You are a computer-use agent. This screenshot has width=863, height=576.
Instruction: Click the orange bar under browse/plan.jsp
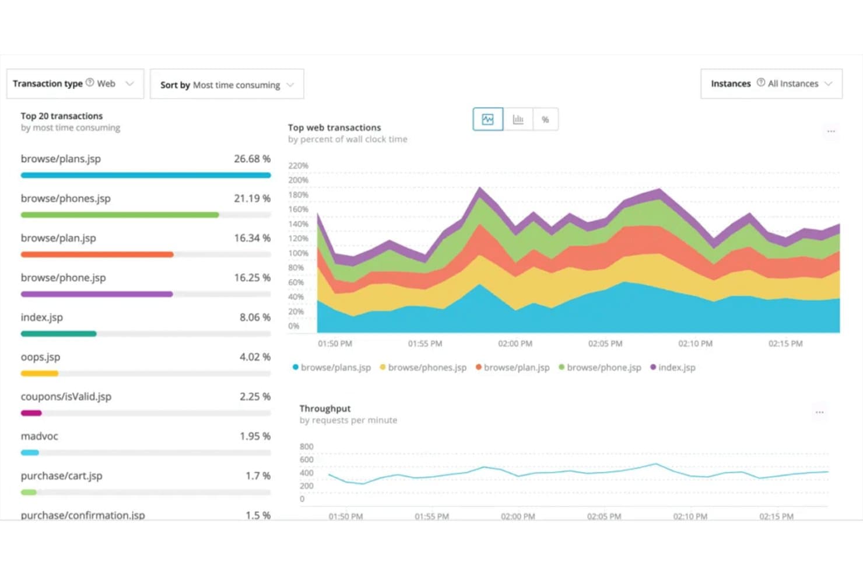point(97,254)
